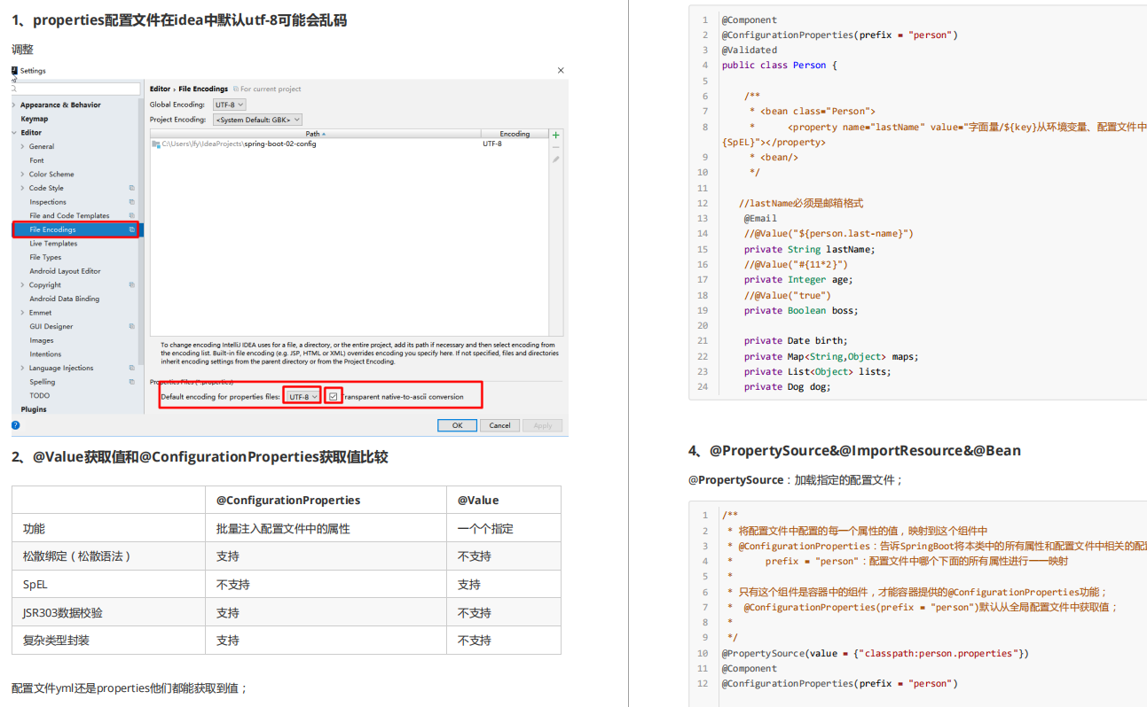Image resolution: width=1147 pixels, height=707 pixels.
Task: Toggle Transparent native-to-ascii conversion
Action: tap(332, 394)
